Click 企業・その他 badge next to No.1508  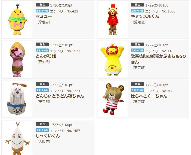[x=137, y=11]
